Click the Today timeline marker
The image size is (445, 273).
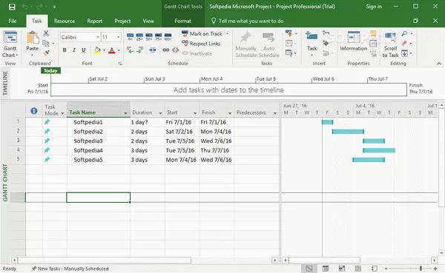point(50,70)
